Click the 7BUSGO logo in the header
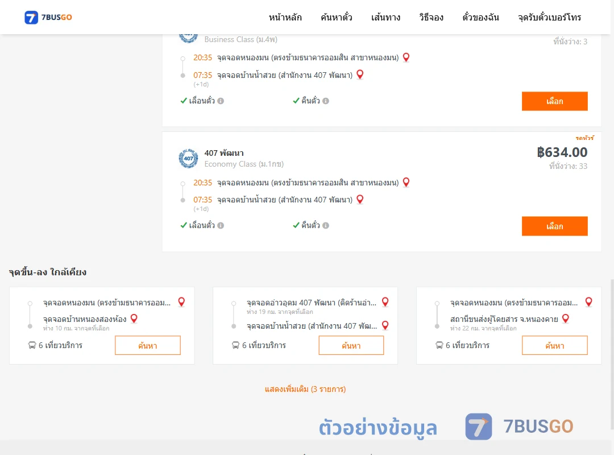This screenshot has height=455, width=614. pos(48,17)
